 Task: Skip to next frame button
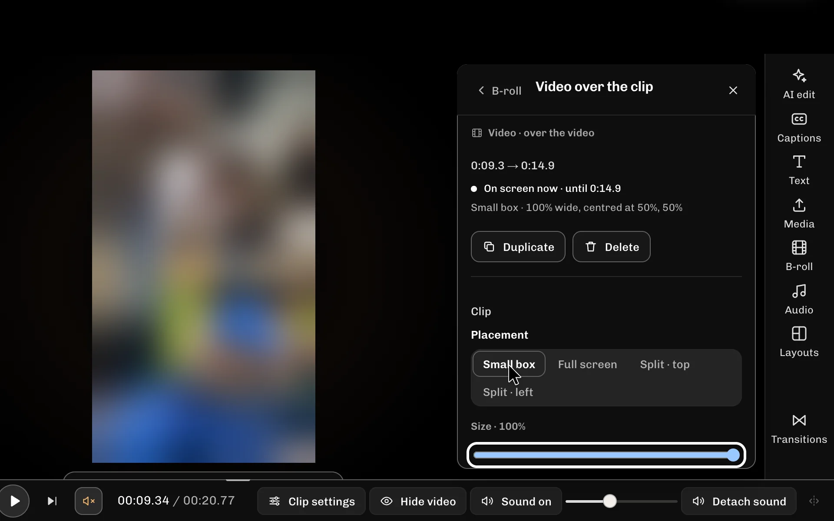[x=52, y=501]
